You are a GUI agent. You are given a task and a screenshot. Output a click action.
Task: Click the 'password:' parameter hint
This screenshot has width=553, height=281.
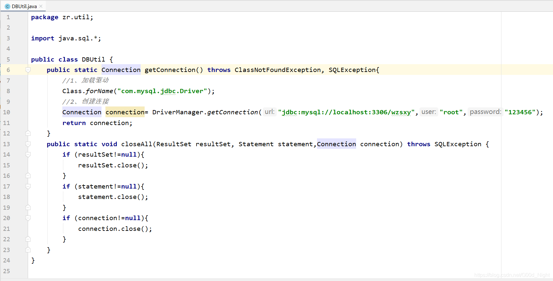485,112
